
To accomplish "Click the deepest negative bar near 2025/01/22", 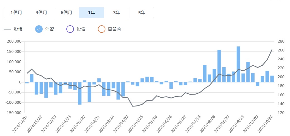I will click(80, 93).
